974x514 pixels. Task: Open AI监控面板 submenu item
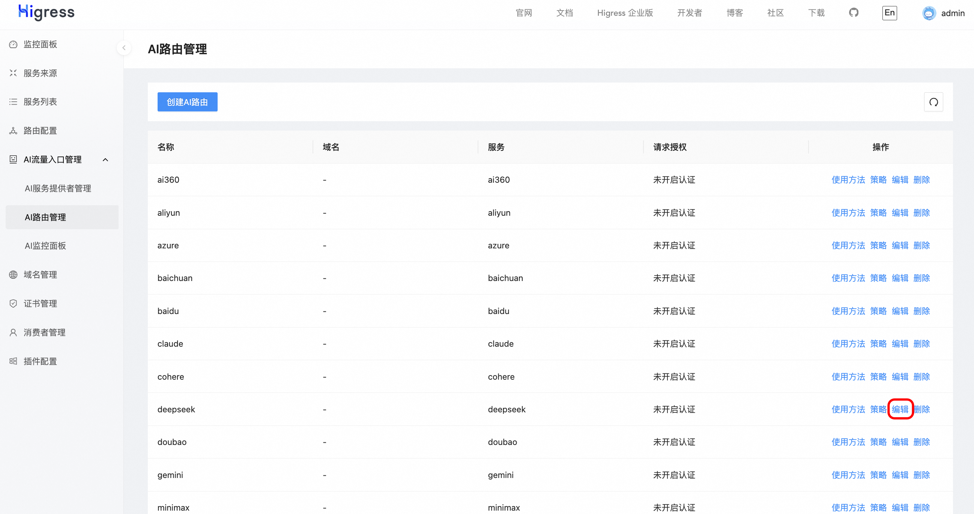(x=45, y=246)
